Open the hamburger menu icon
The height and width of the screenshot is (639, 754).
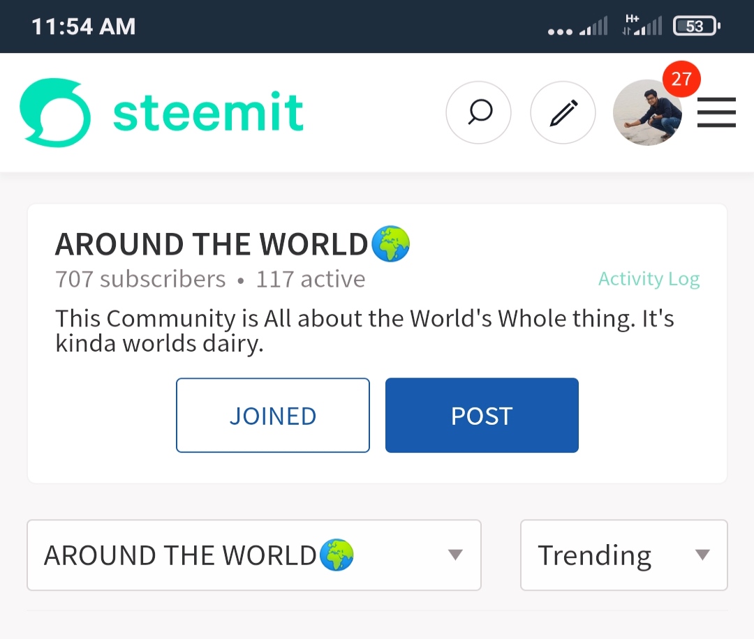coord(716,112)
